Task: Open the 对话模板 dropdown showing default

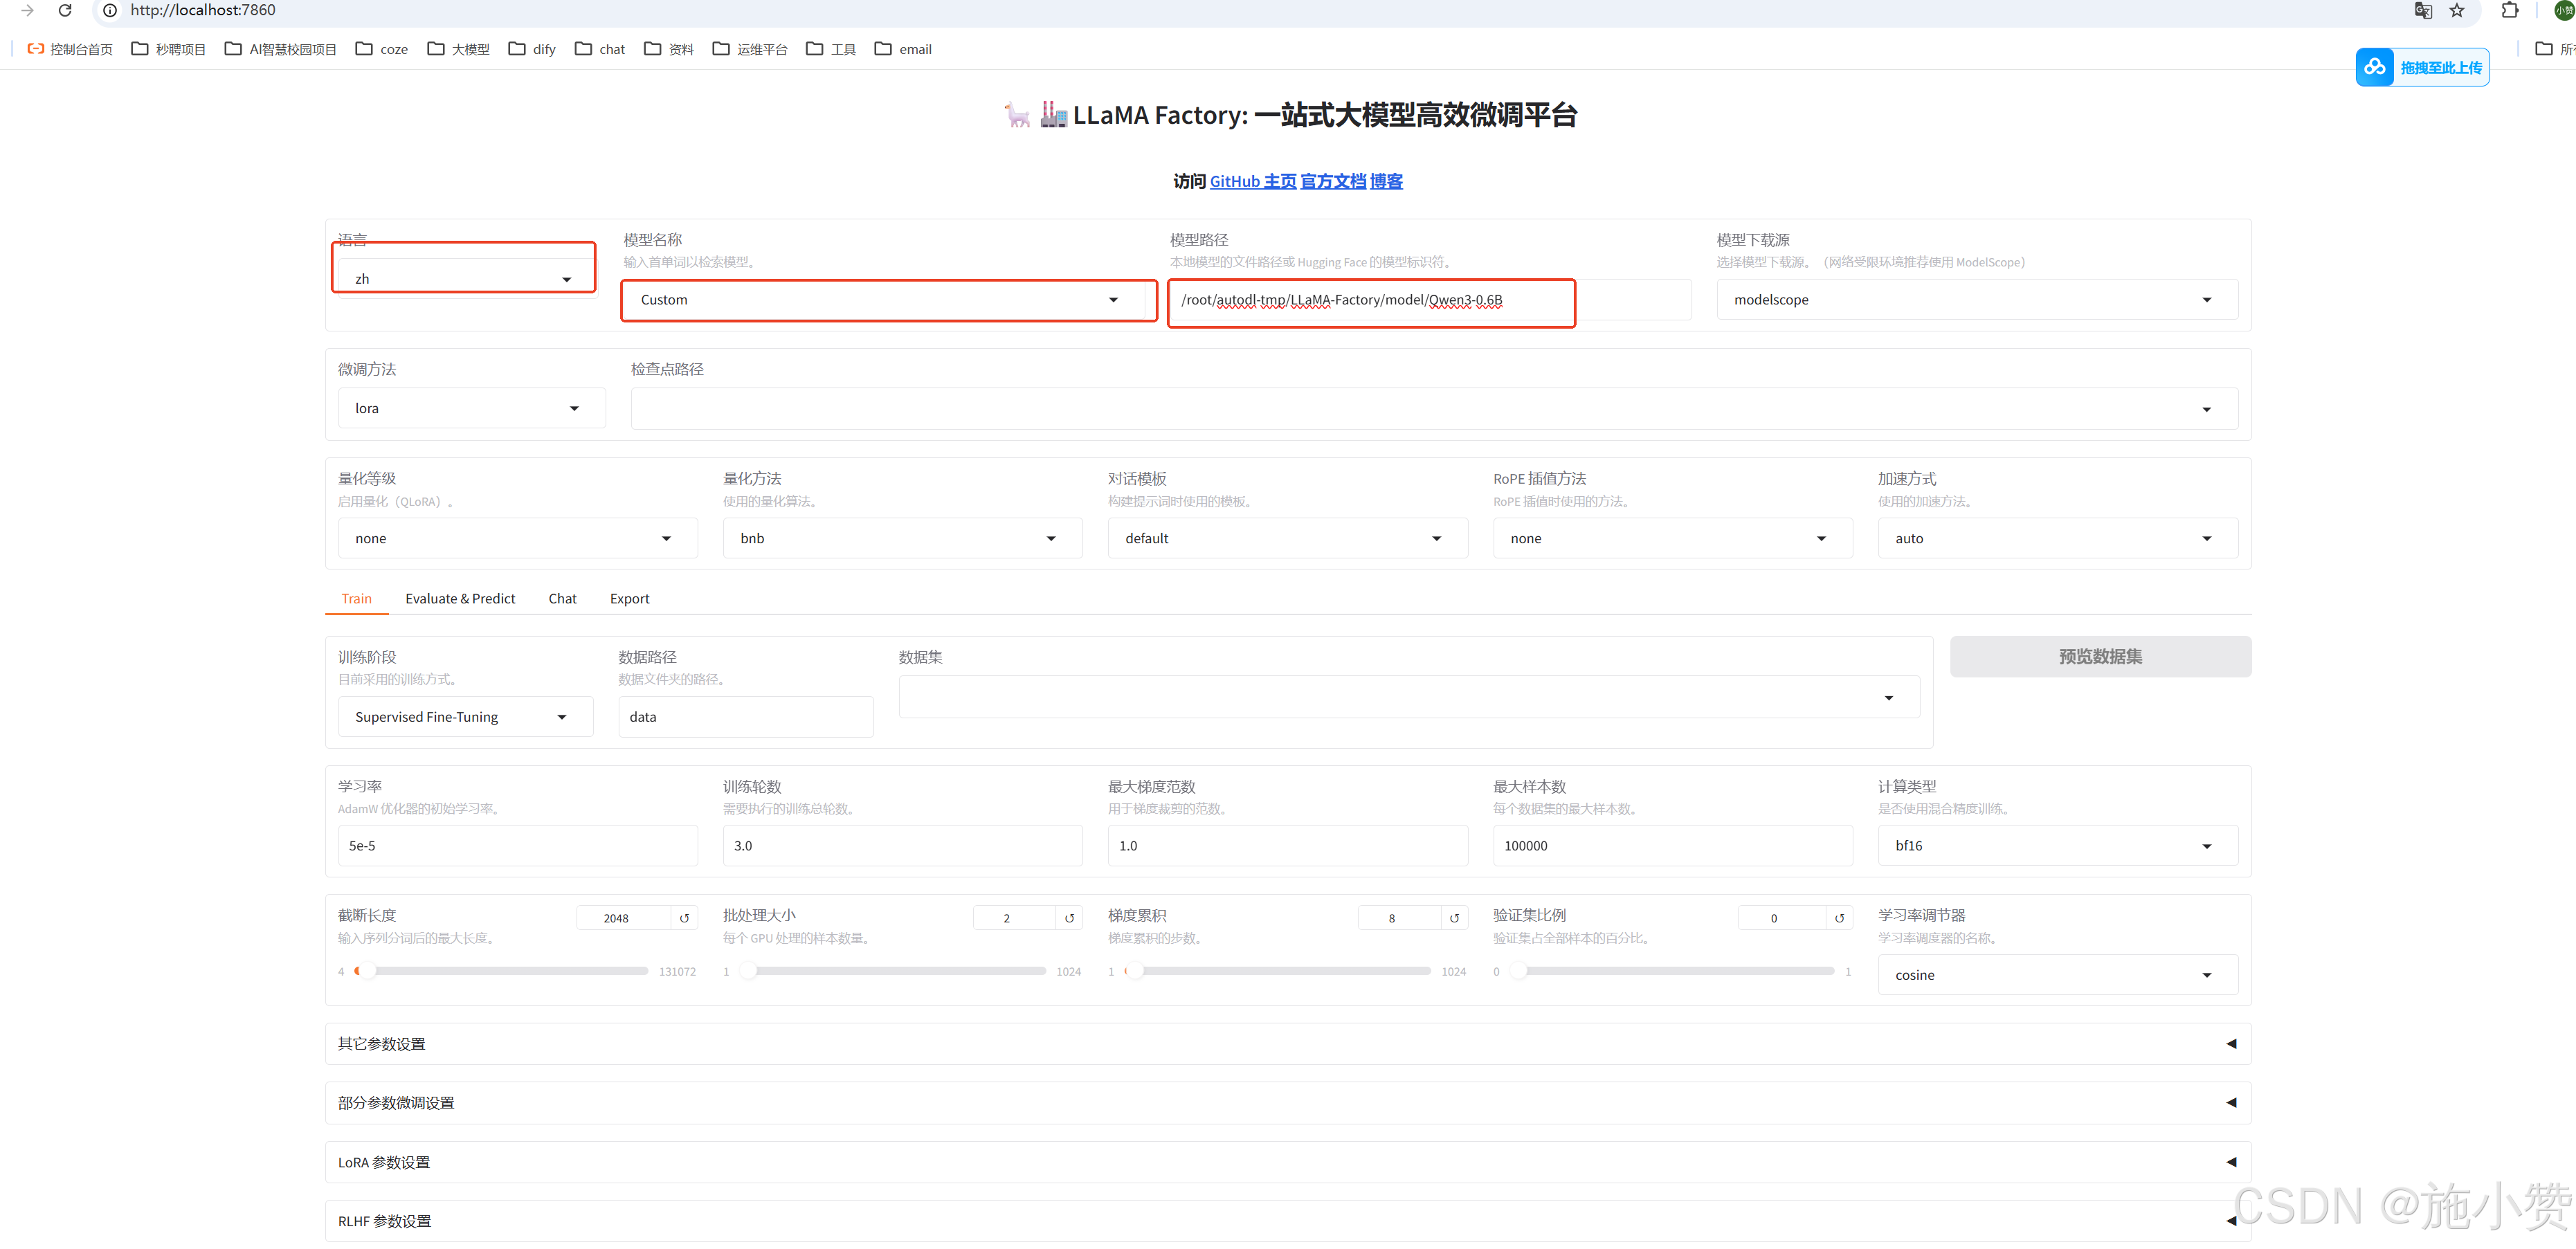Action: point(1287,538)
